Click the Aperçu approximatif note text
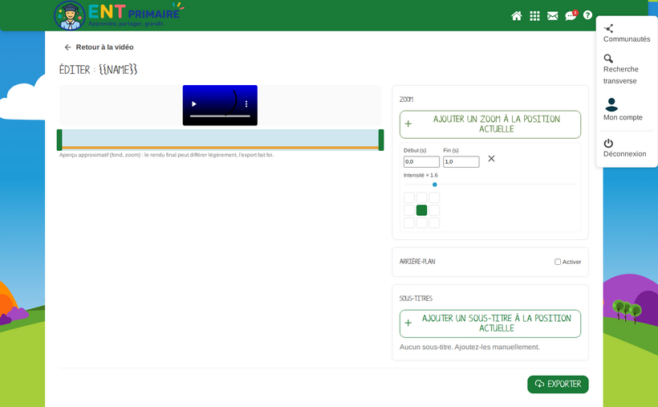The width and height of the screenshot is (658, 407). pyautogui.click(x=166, y=155)
